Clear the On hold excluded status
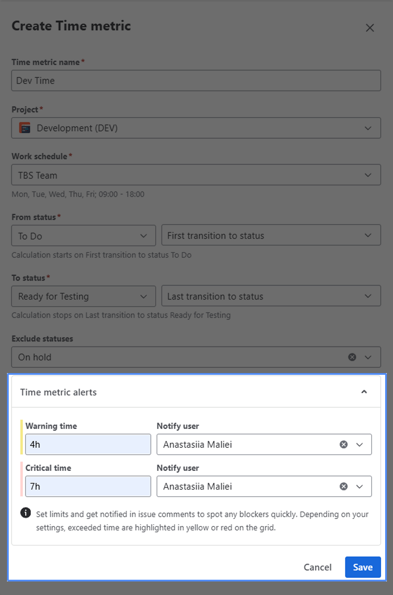This screenshot has height=595, width=393. coord(352,357)
